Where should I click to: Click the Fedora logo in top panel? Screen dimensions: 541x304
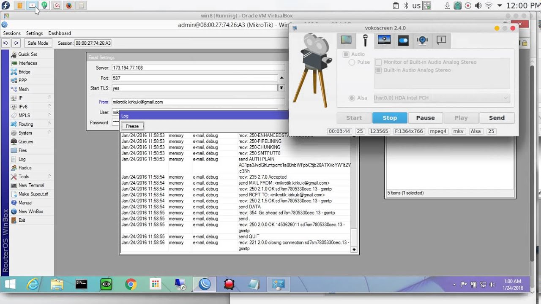click(5, 5)
